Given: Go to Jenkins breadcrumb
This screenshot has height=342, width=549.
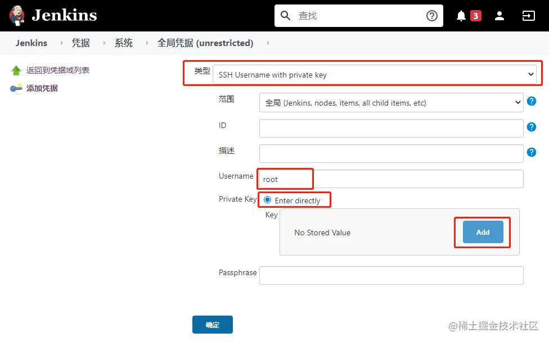Looking at the screenshot, I should [x=31, y=43].
